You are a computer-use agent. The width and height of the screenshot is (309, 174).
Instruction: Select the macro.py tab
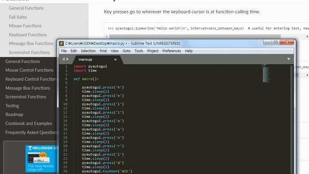pyautogui.click(x=85, y=59)
